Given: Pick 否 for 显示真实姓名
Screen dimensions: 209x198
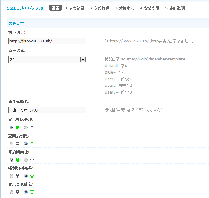Looking at the screenshot, I should tap(26, 192).
